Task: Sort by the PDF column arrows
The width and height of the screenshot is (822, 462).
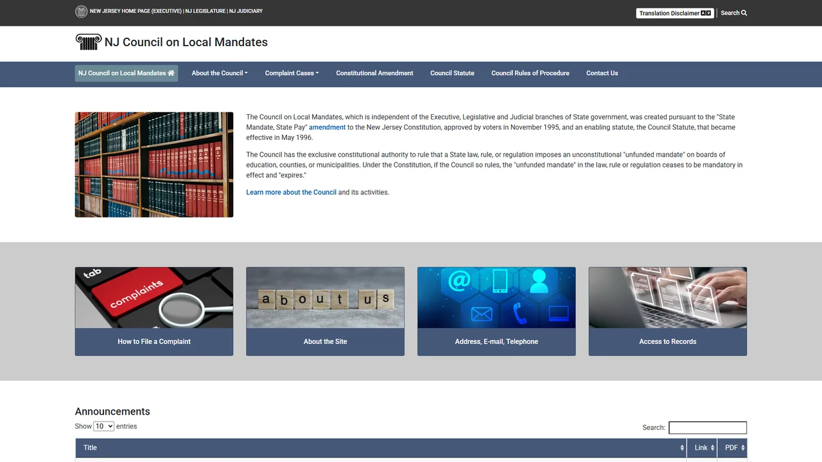Action: coord(743,448)
